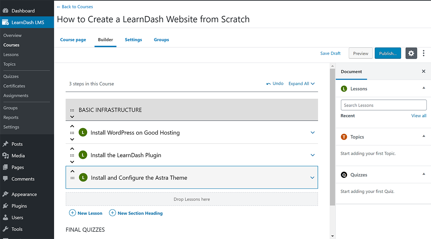Move Install the LearnDash Plugin lesson down
The width and height of the screenshot is (431, 239).
72,162
